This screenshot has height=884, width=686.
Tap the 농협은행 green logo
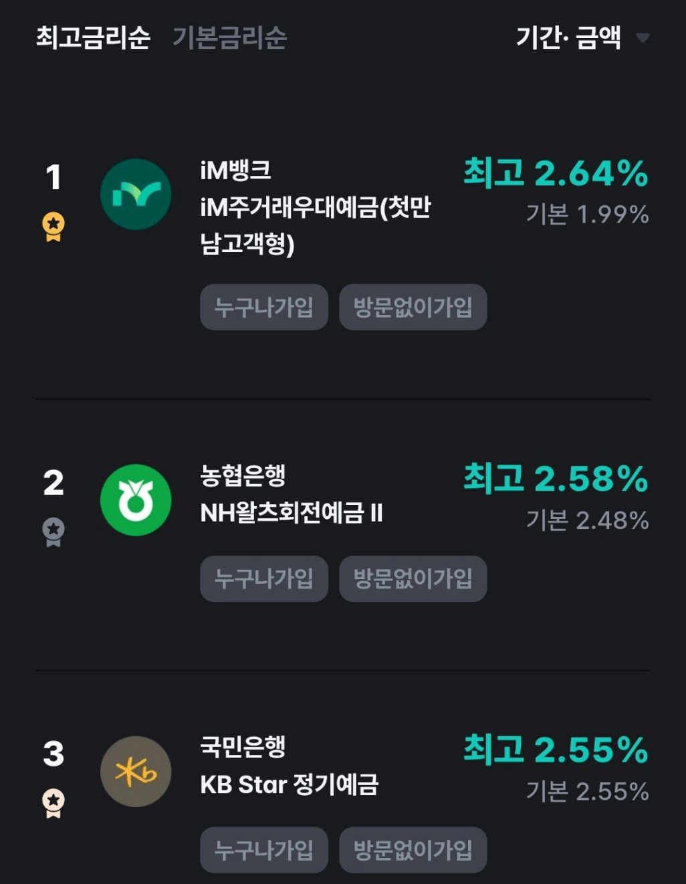[136, 500]
